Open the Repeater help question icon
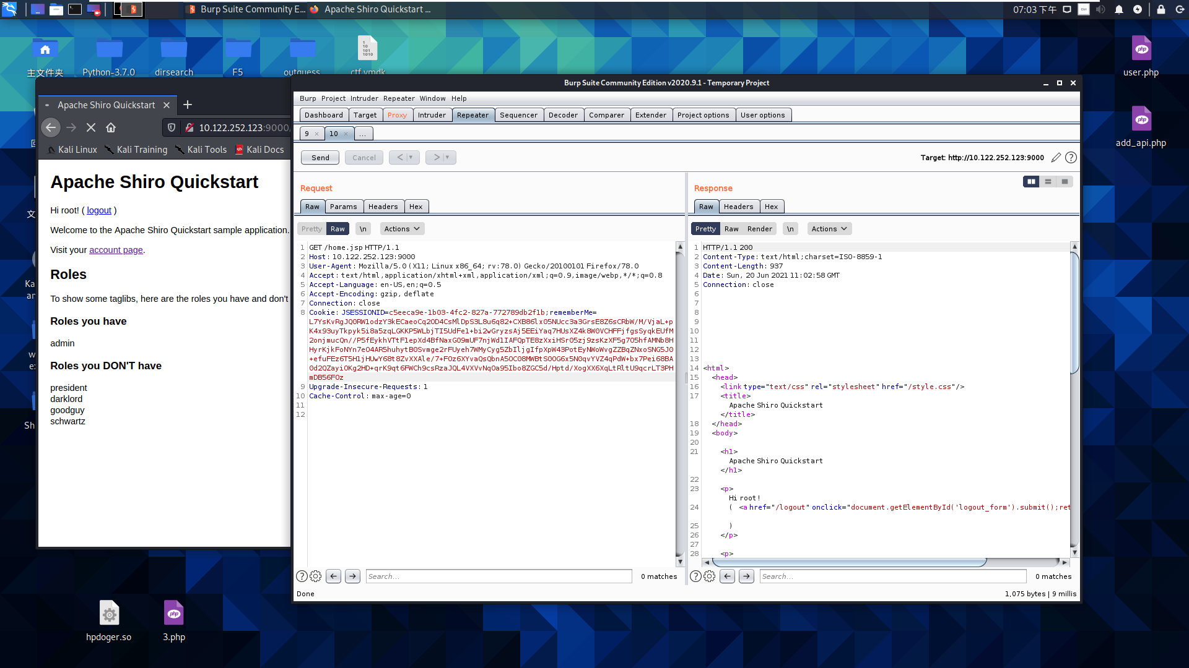This screenshot has width=1189, height=668. [x=1071, y=158]
